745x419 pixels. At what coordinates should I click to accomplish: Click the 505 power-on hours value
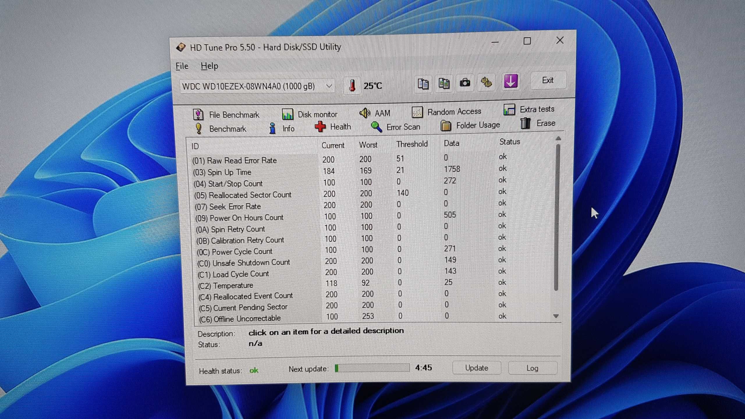pos(450,215)
